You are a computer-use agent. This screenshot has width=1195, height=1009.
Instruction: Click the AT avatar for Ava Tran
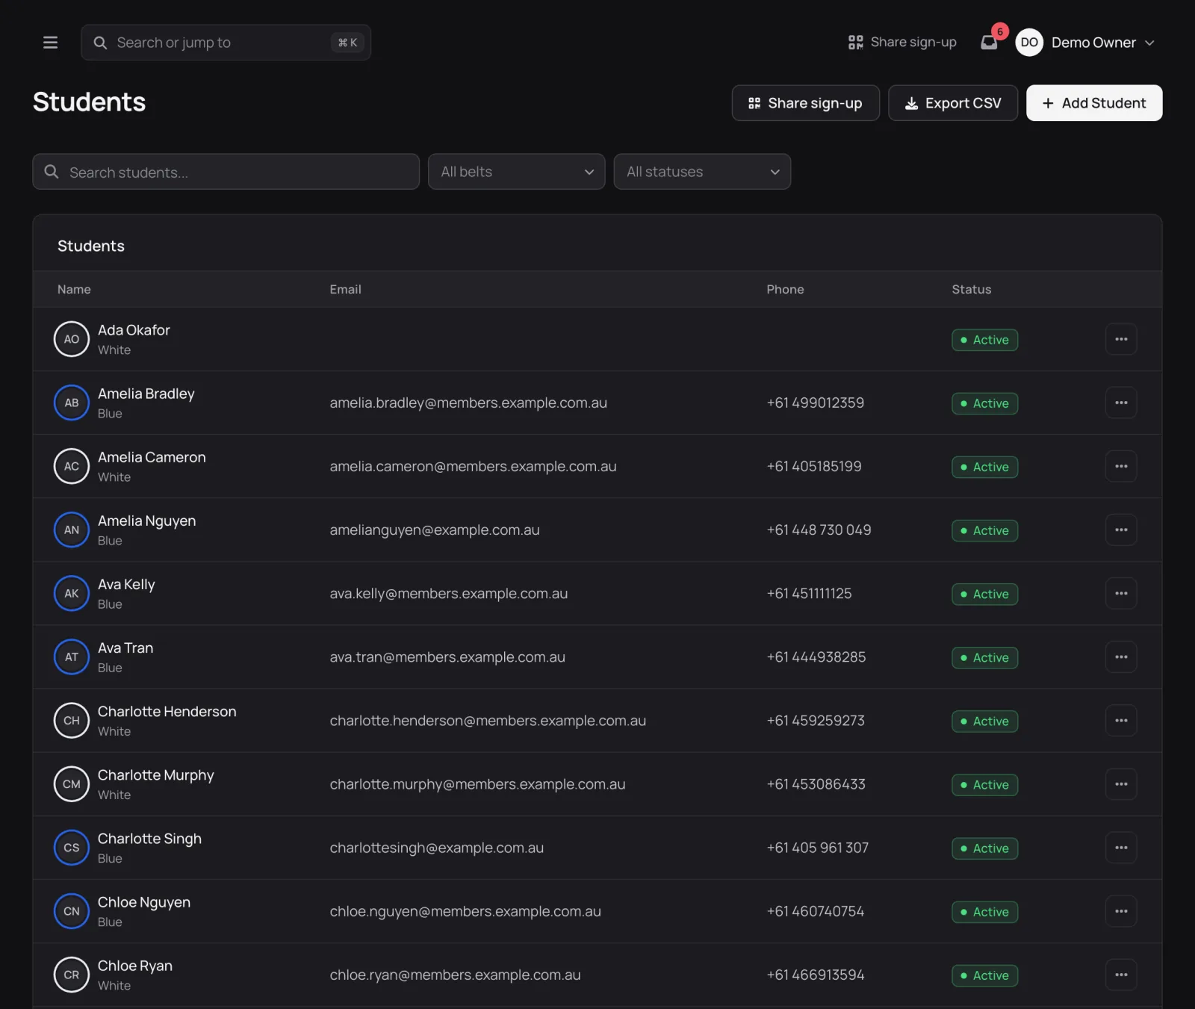(72, 657)
